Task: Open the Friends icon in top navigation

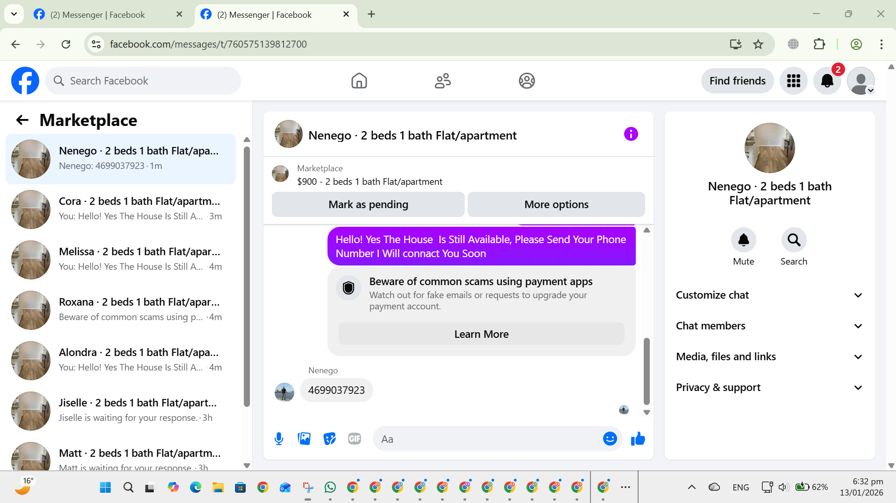Action: tap(442, 81)
